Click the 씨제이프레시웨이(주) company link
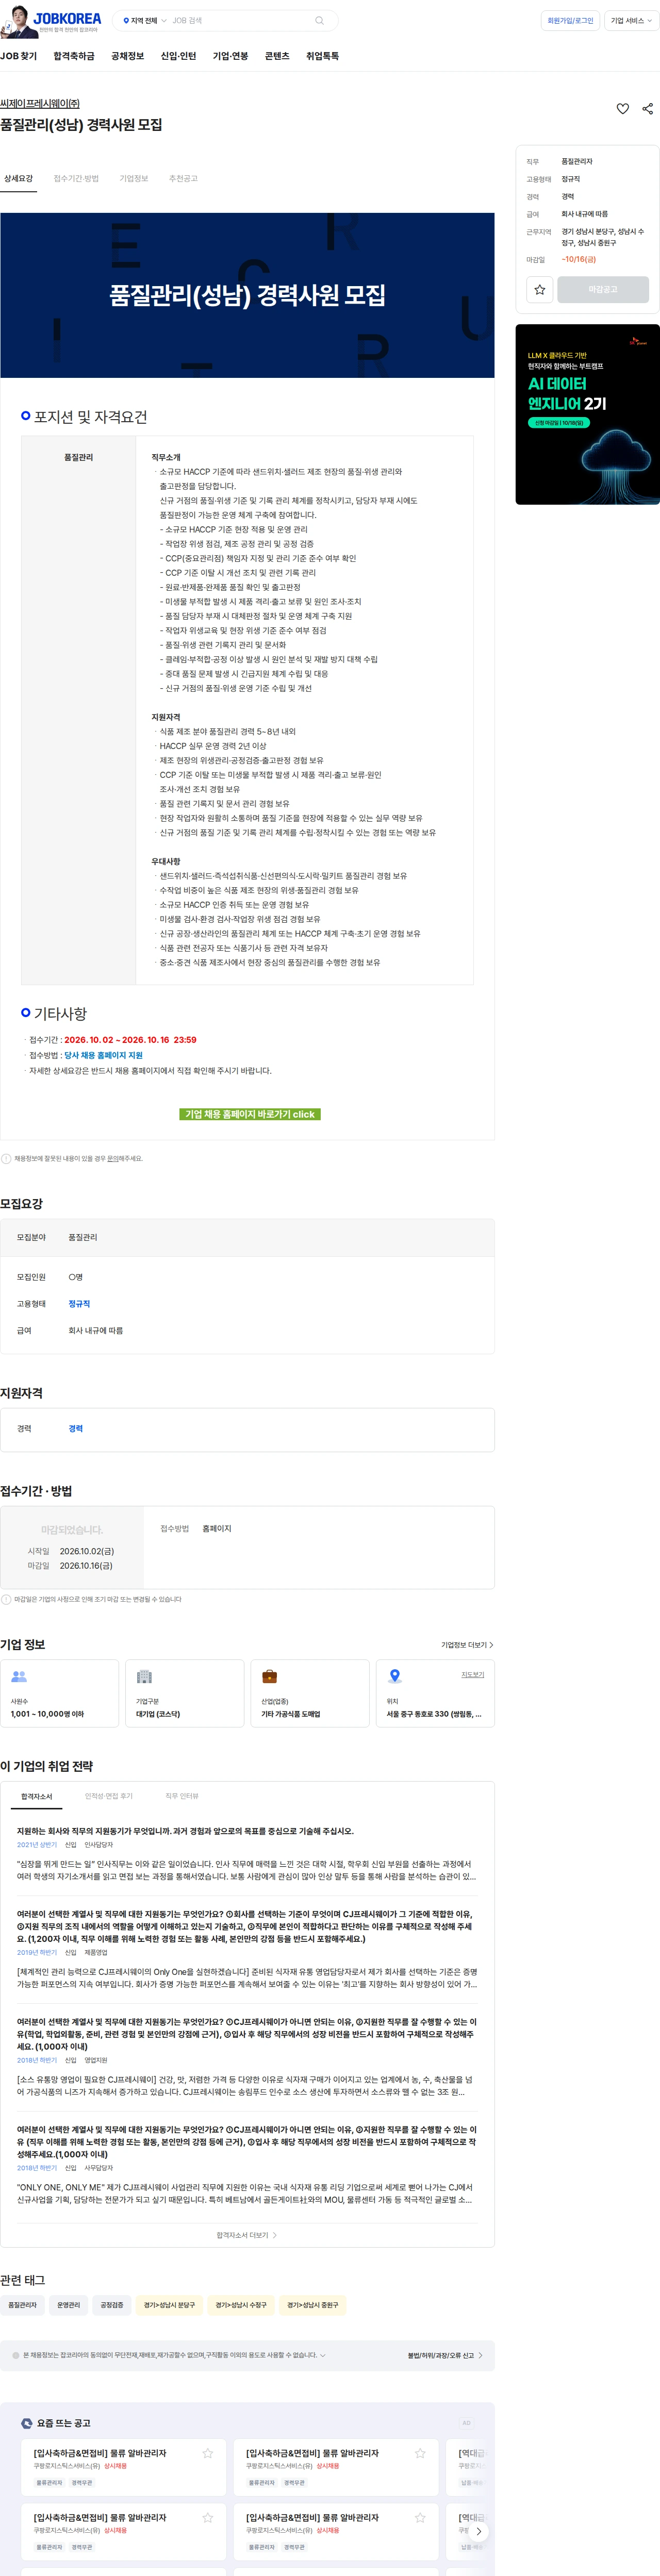 tap(40, 103)
